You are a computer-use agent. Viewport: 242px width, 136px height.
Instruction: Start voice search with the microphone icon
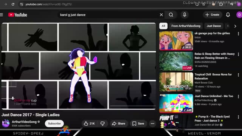click(x=185, y=15)
